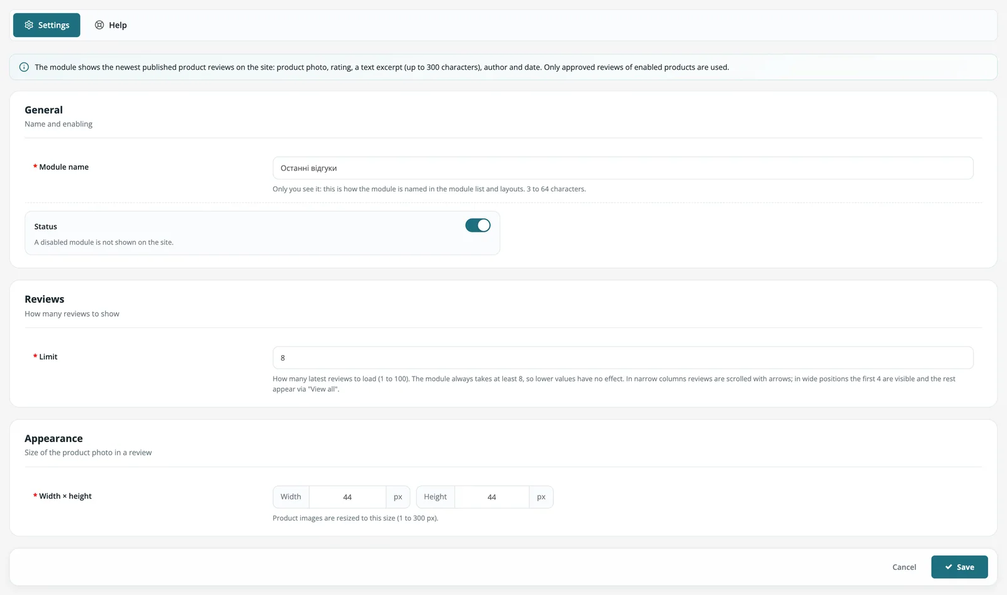The image size is (1007, 595).
Task: Click the Status label text
Action: [x=45, y=227]
